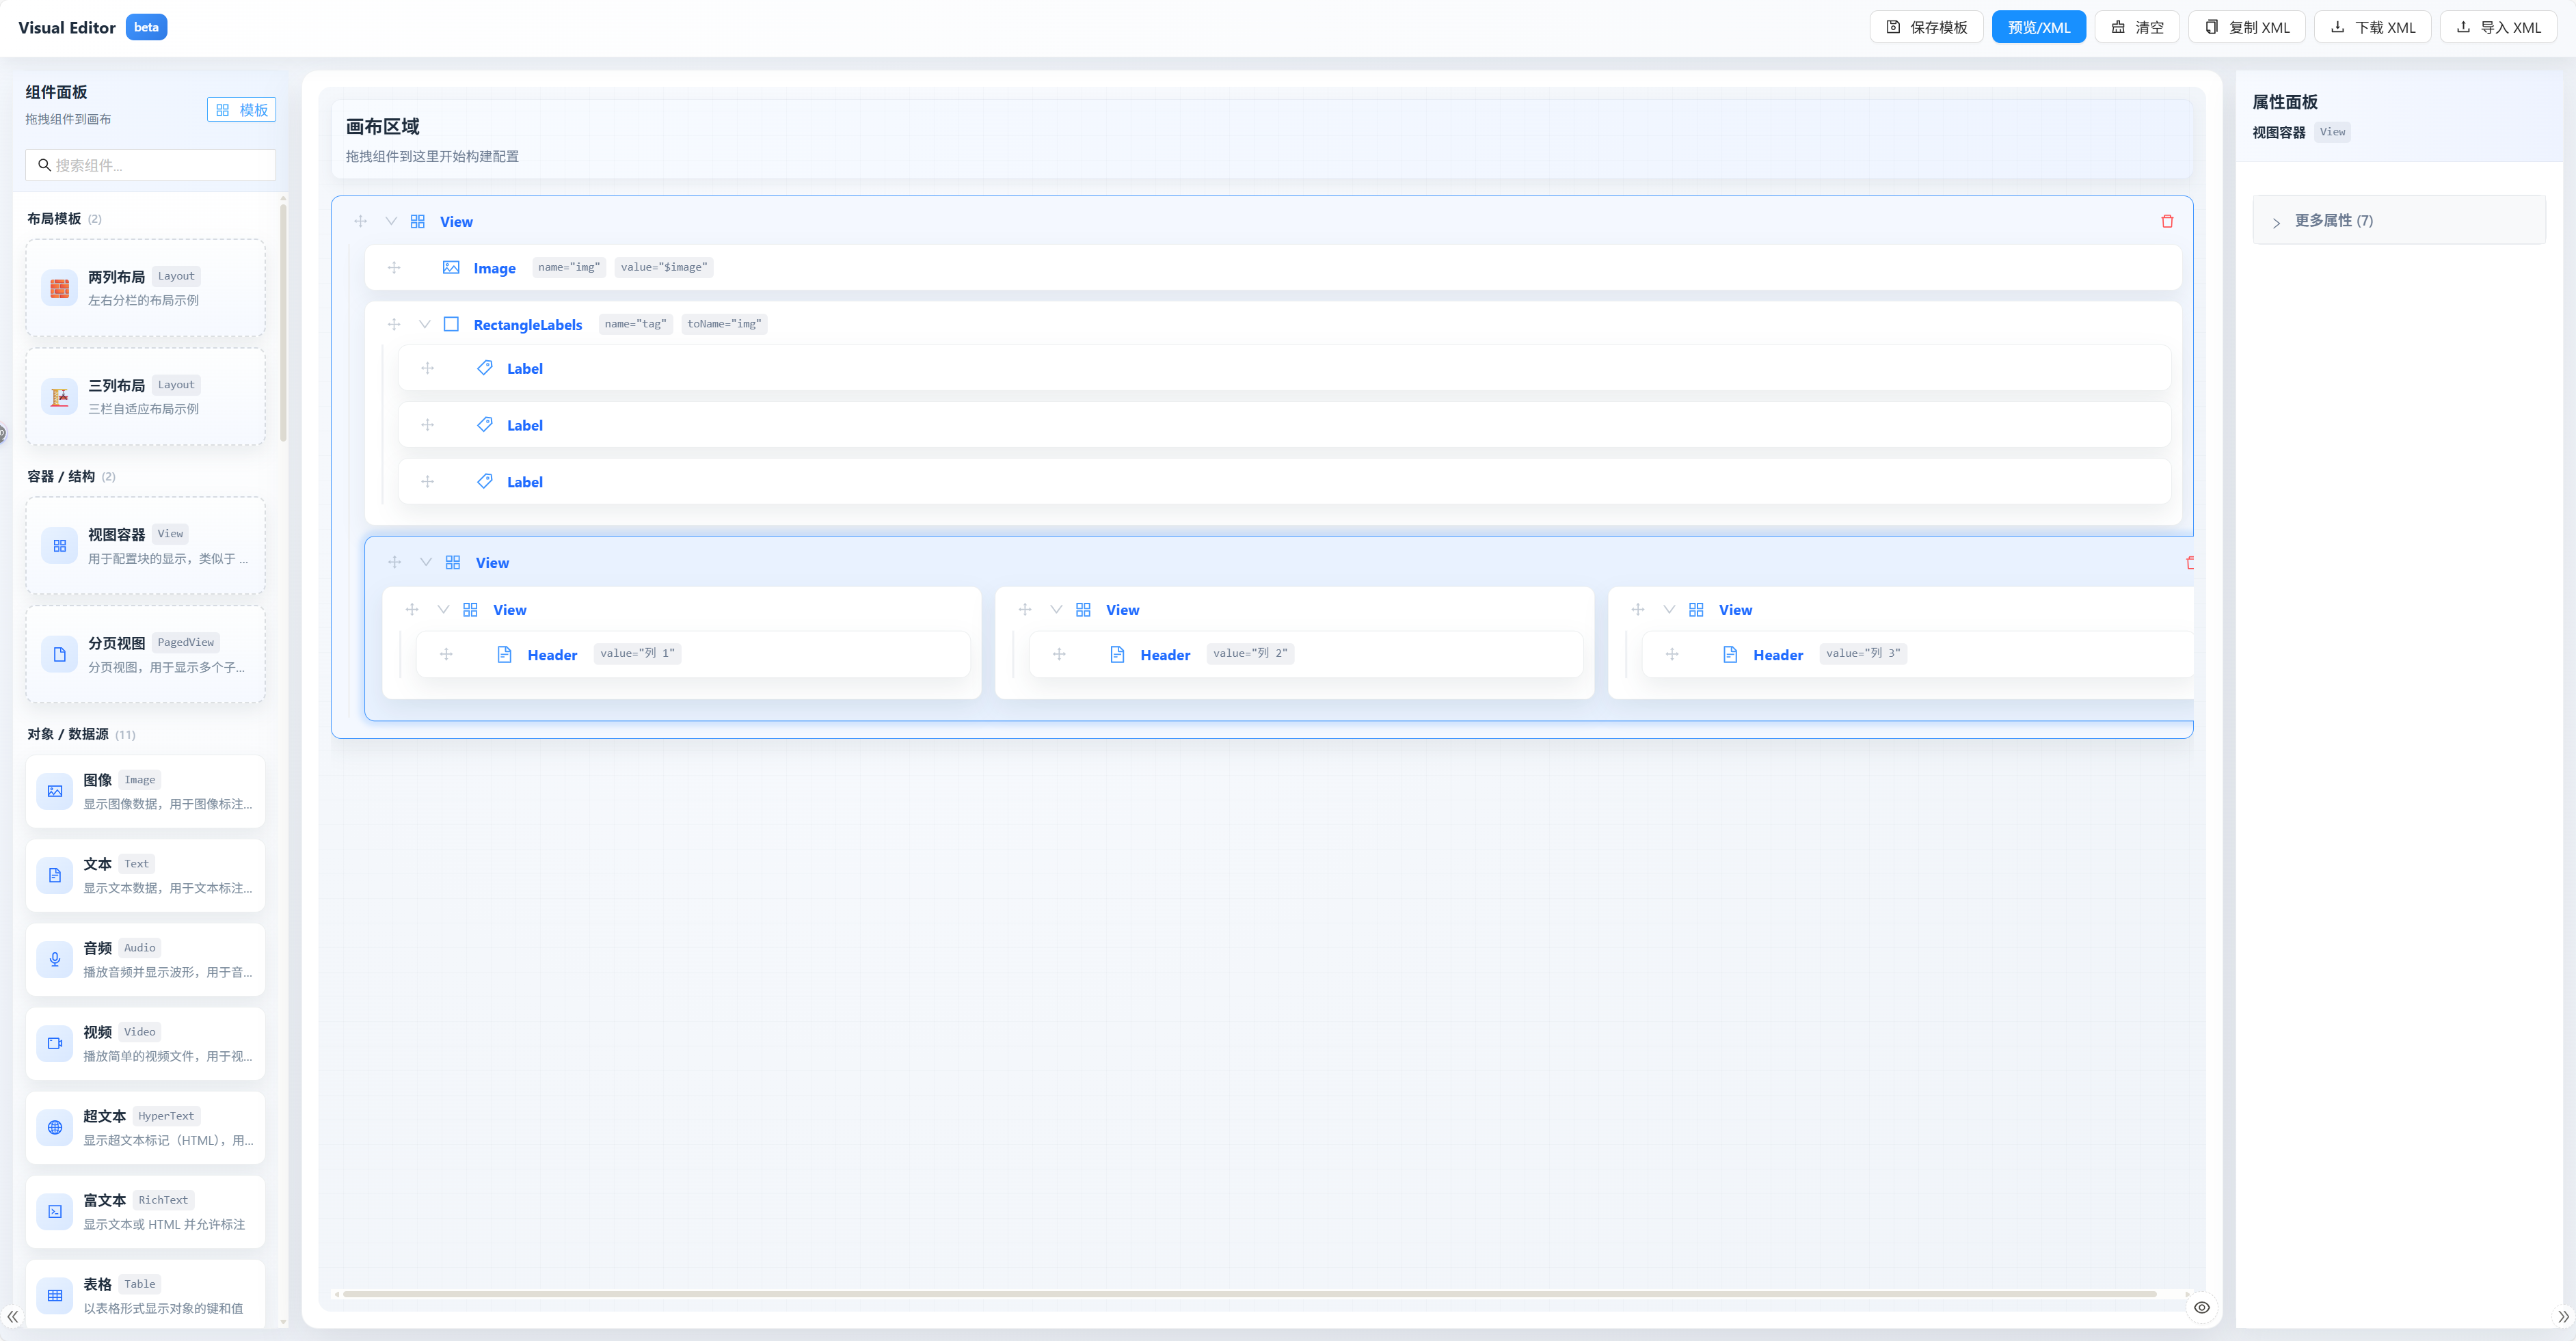This screenshot has height=1341, width=2576.
Task: Click the 超文本 HyperText globe icon
Action: [54, 1127]
